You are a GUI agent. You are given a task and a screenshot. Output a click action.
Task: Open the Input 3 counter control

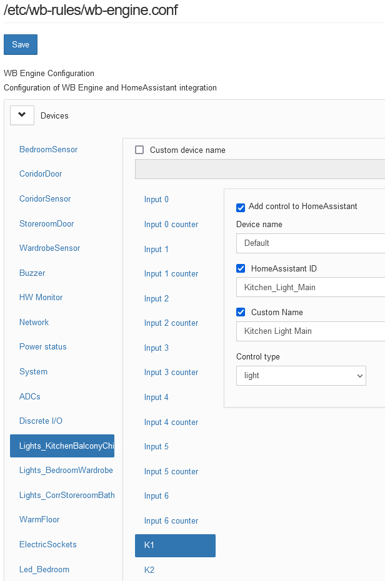tap(171, 373)
